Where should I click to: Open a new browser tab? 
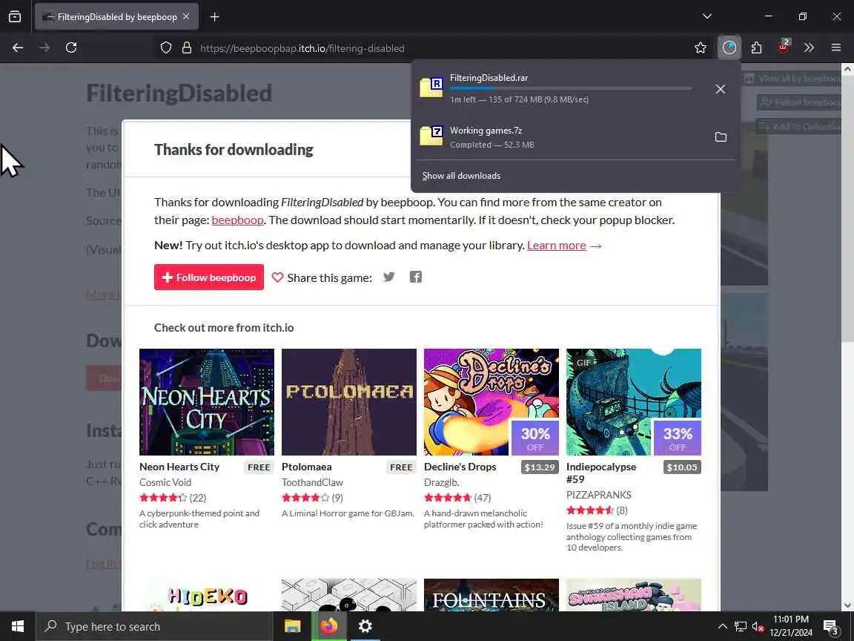[214, 17]
